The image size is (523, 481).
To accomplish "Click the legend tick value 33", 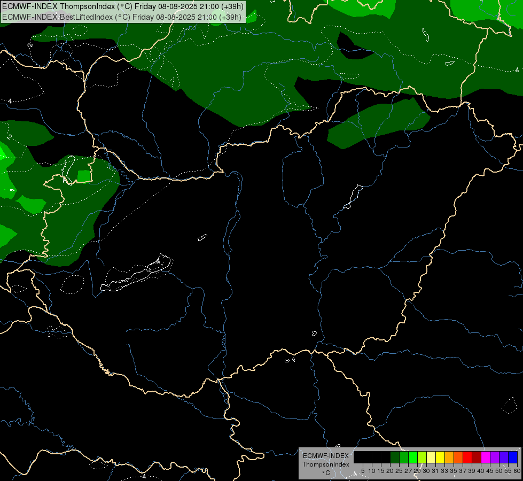I will coord(444,471).
